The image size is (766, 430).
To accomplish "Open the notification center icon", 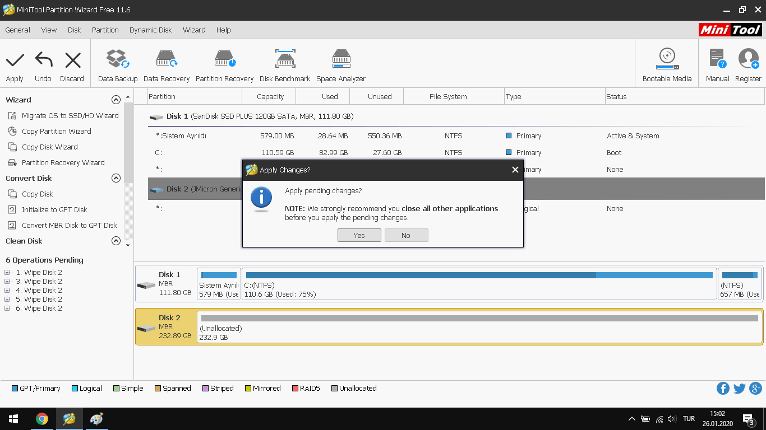I will 748,419.
